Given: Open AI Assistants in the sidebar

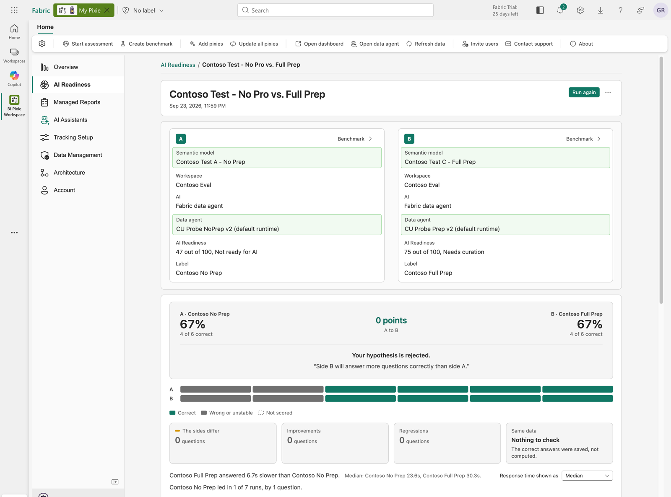Looking at the screenshot, I should [x=78, y=120].
